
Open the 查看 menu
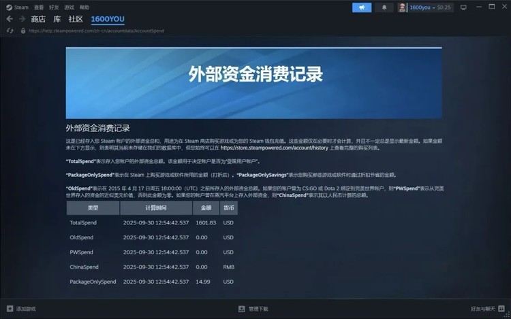[39, 7]
